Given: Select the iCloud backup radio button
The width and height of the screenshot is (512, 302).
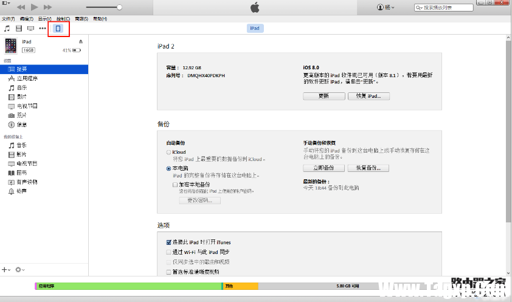Looking at the screenshot, I should [x=169, y=153].
